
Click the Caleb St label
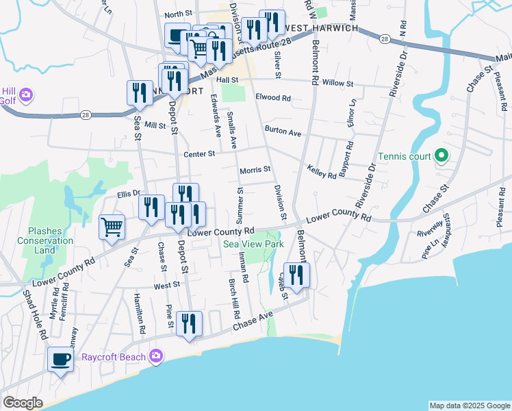click(283, 286)
